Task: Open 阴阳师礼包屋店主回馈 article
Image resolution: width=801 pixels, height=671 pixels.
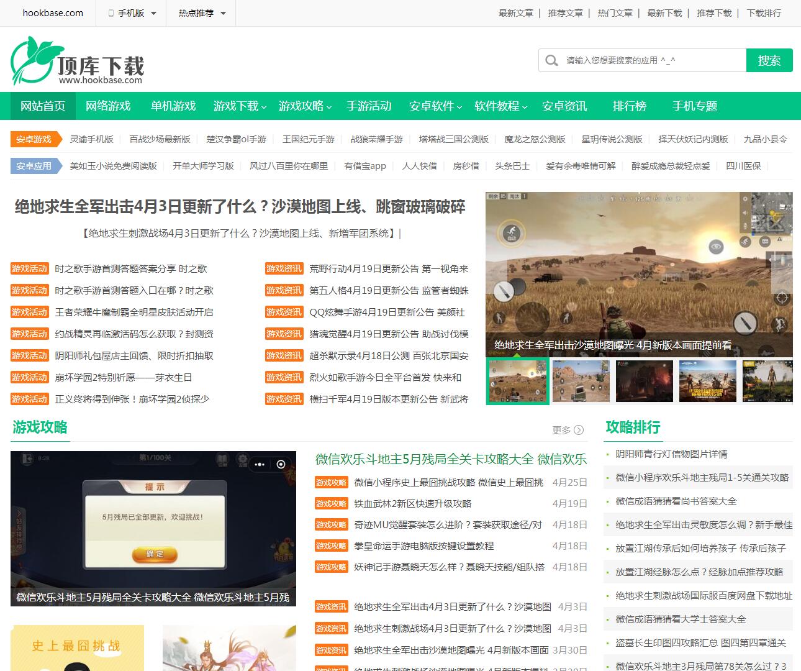Action: (x=134, y=356)
